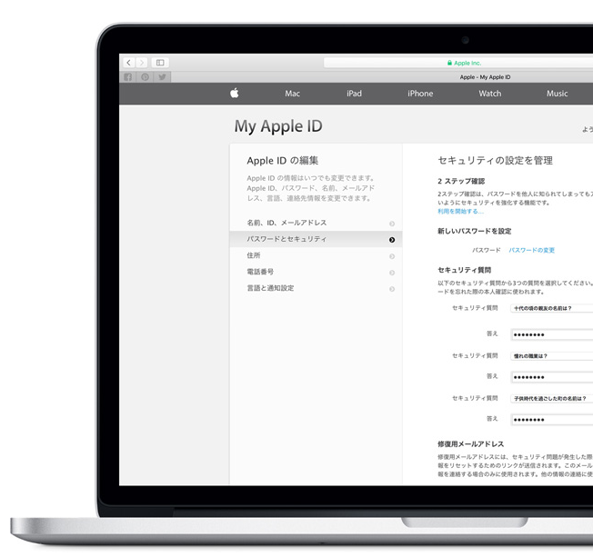This screenshot has height=557, width=593.
Task: Click the 利用を開始する link
Action: [x=460, y=211]
